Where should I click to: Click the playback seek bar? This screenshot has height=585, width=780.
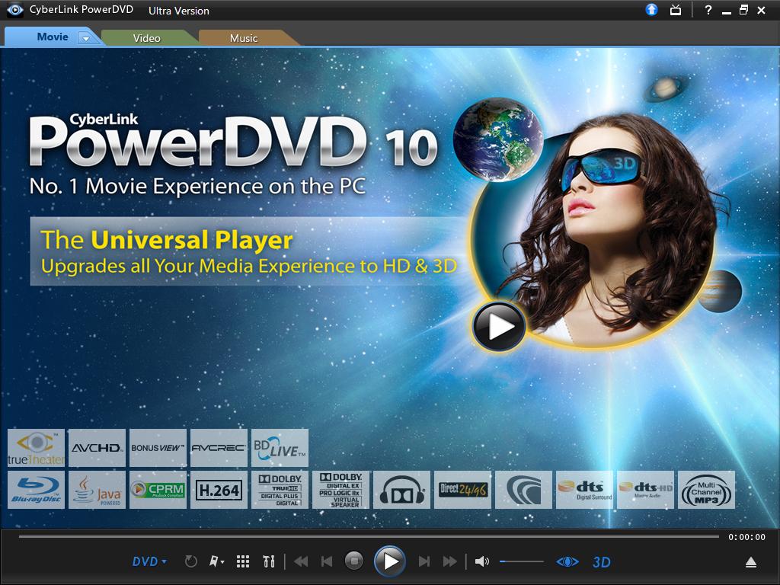tap(369, 537)
